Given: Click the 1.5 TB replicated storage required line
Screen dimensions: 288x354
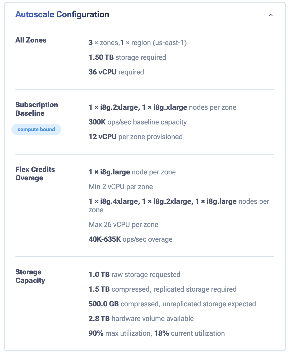Looking at the screenshot, I should [162, 289].
